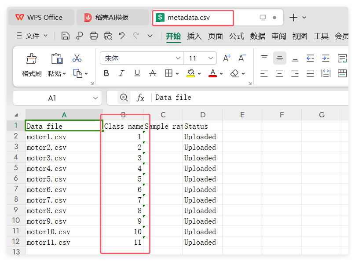
Task: Click the wrap text icon
Action: pos(342,58)
